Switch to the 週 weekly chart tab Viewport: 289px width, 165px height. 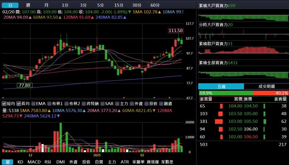tap(28, 5)
